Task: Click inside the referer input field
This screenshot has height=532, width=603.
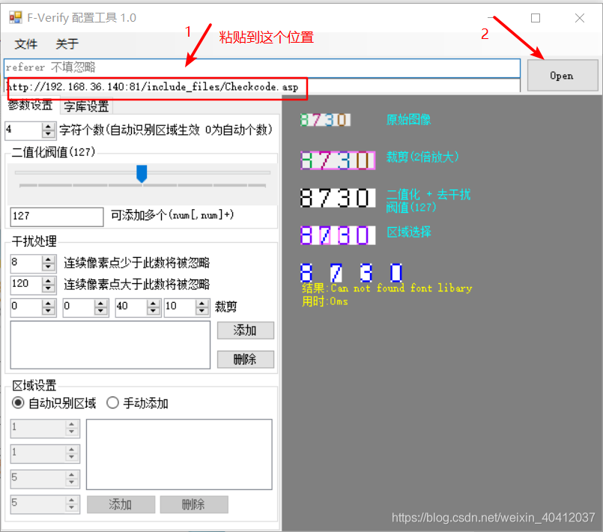Action: pos(225,67)
